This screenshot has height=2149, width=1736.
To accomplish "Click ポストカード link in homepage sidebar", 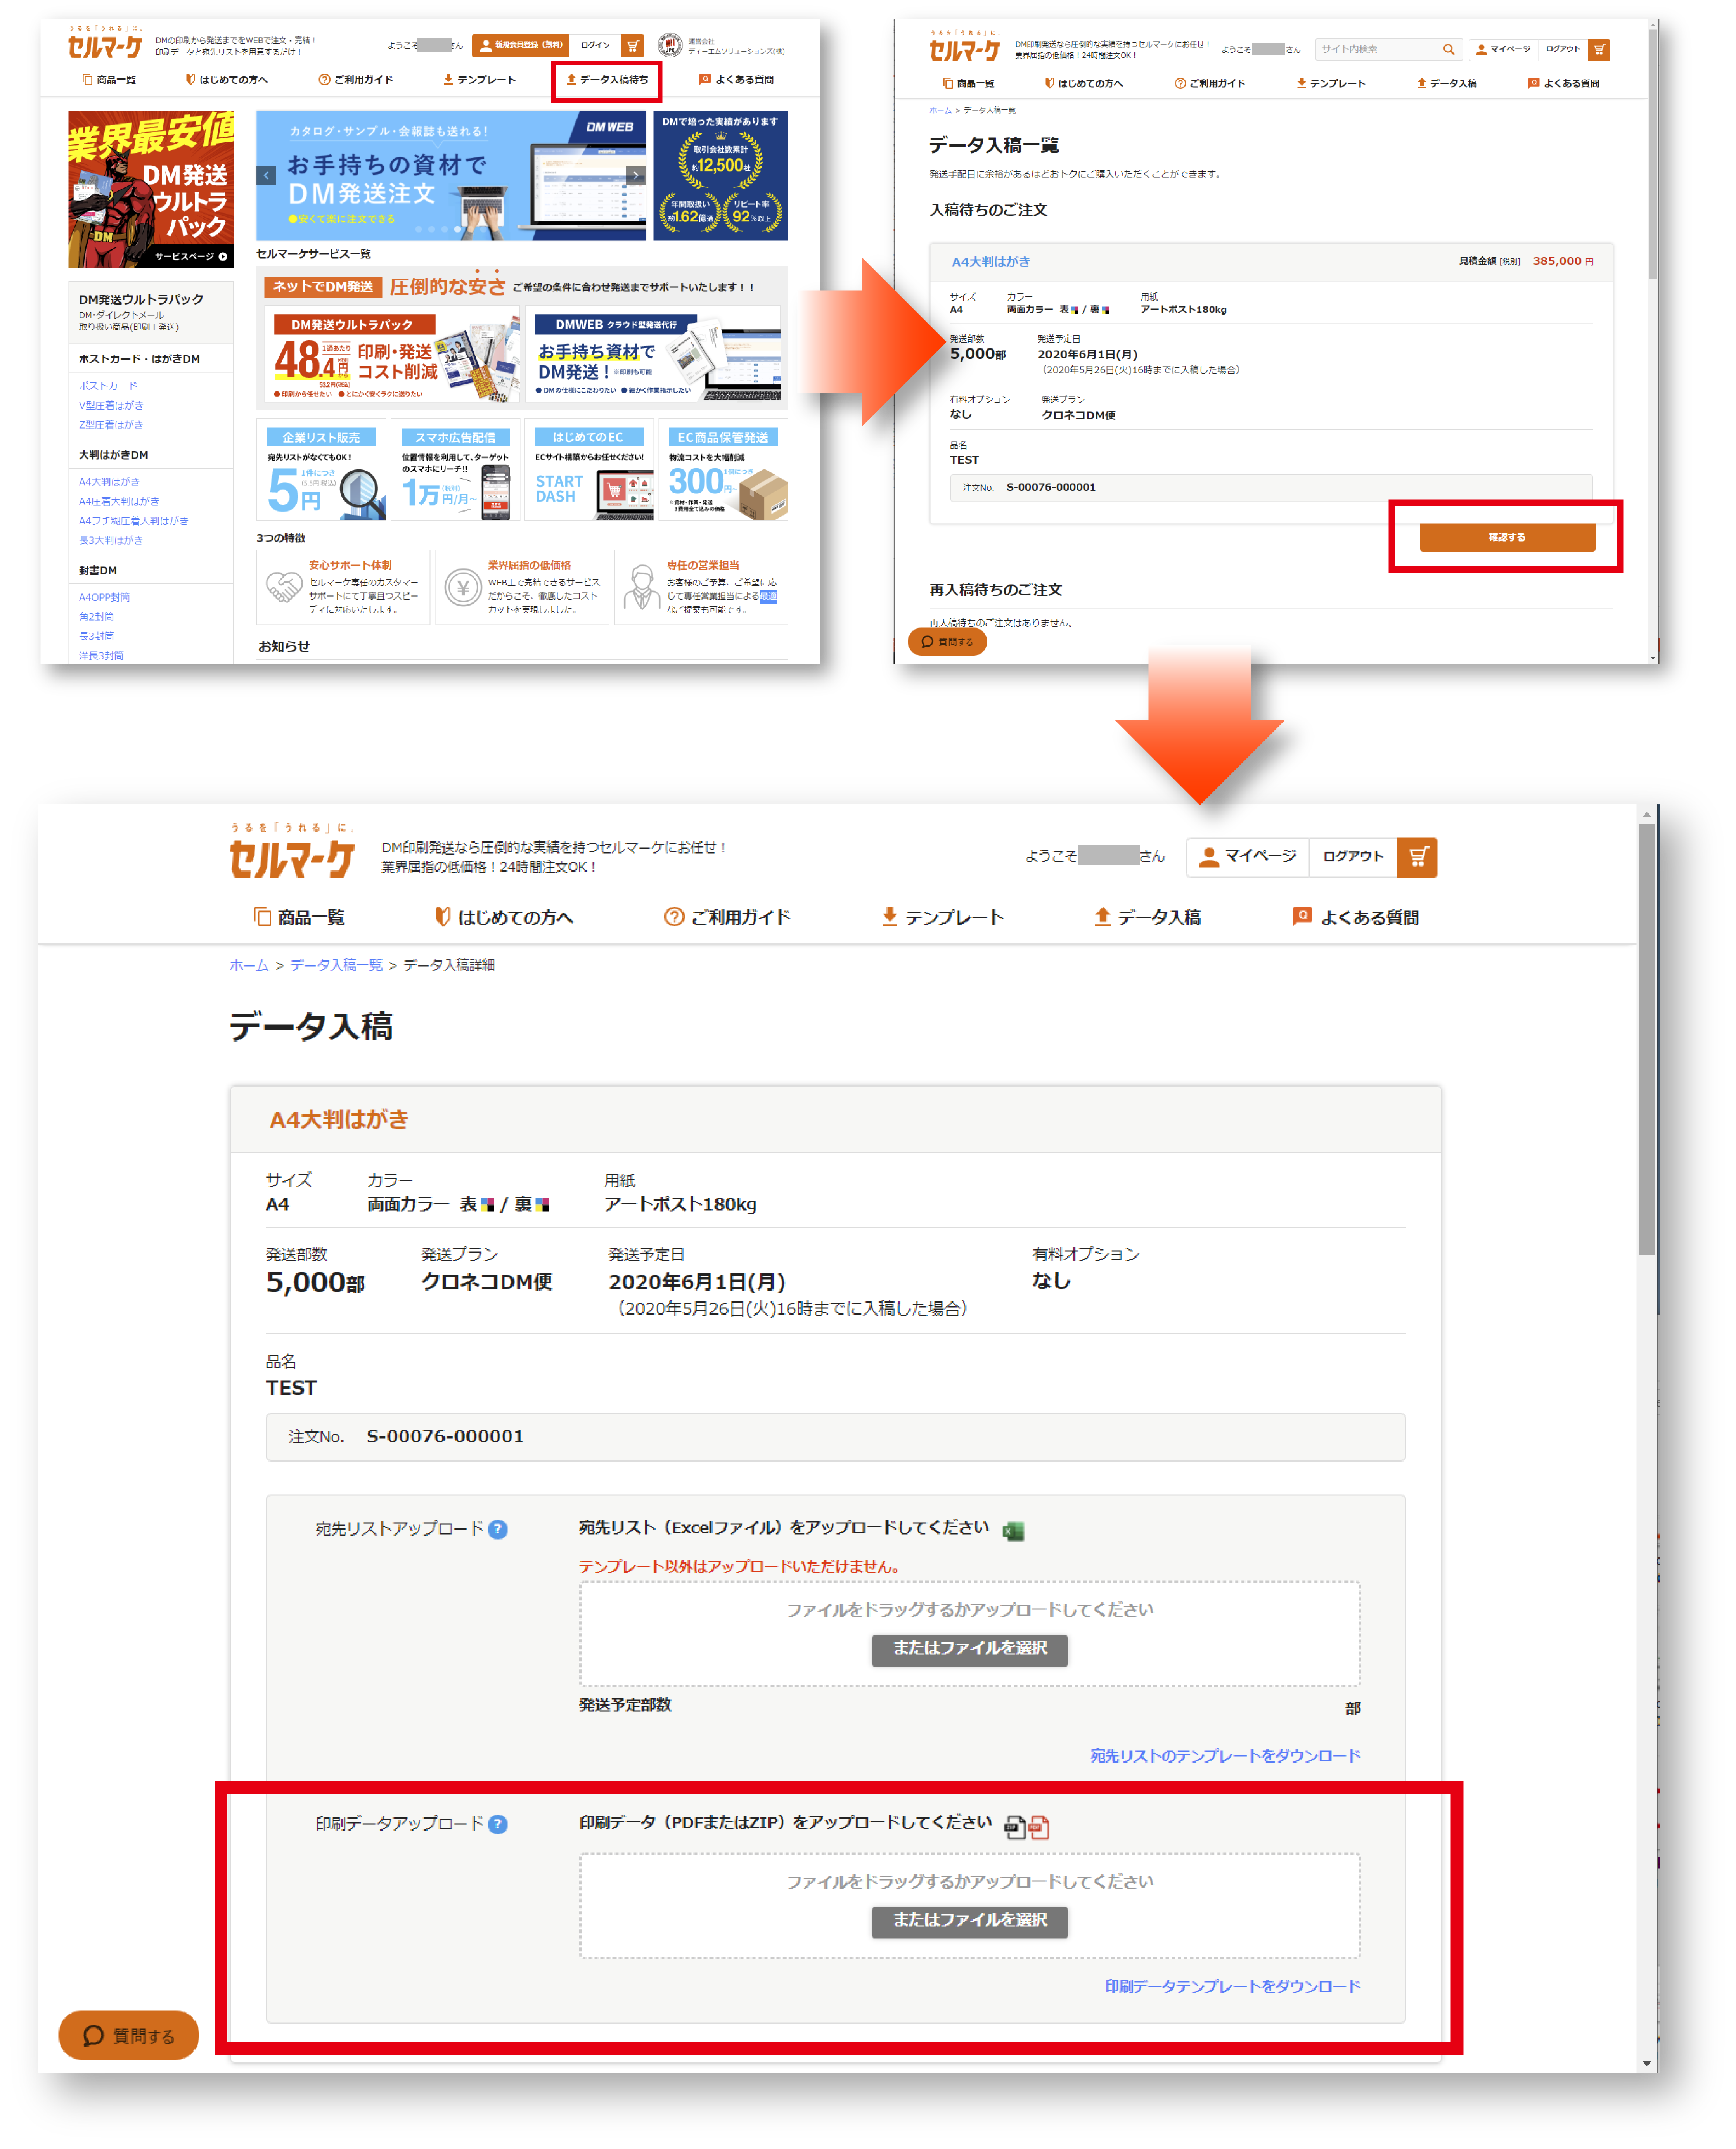I will (x=107, y=386).
